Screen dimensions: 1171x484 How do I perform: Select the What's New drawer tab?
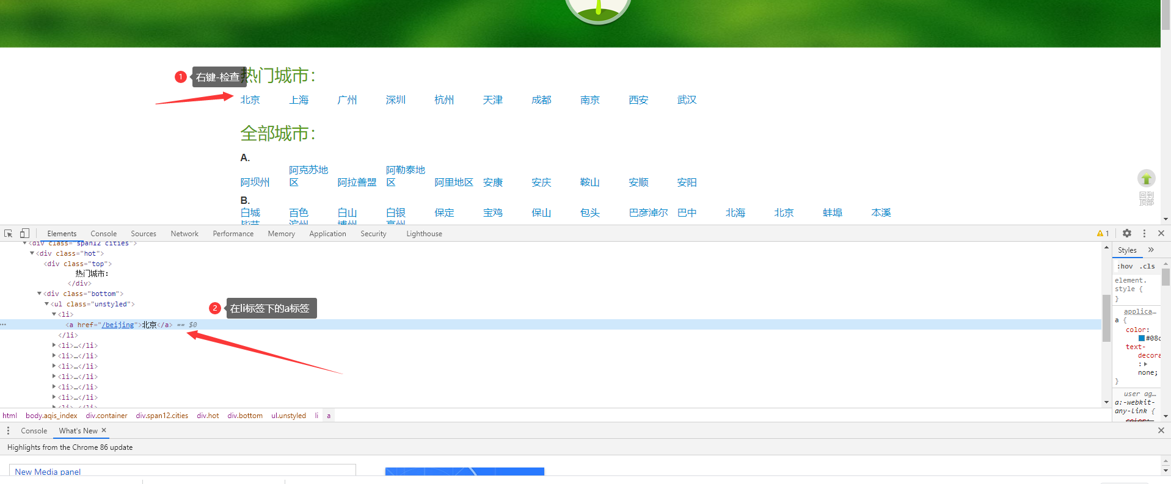click(x=78, y=430)
